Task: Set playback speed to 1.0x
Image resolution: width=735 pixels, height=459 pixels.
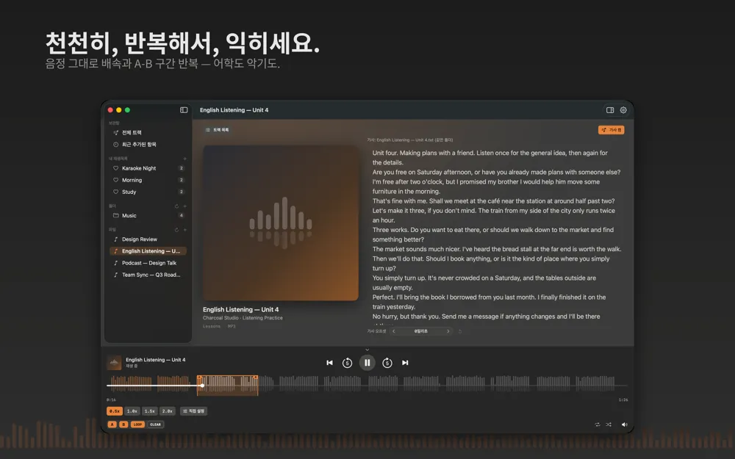Action: point(132,411)
